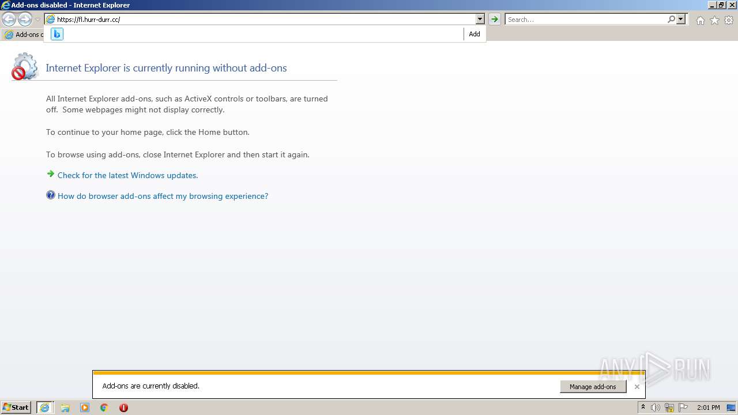Click the add-ons disabled gear icon
This screenshot has width=738, height=415.
click(24, 66)
